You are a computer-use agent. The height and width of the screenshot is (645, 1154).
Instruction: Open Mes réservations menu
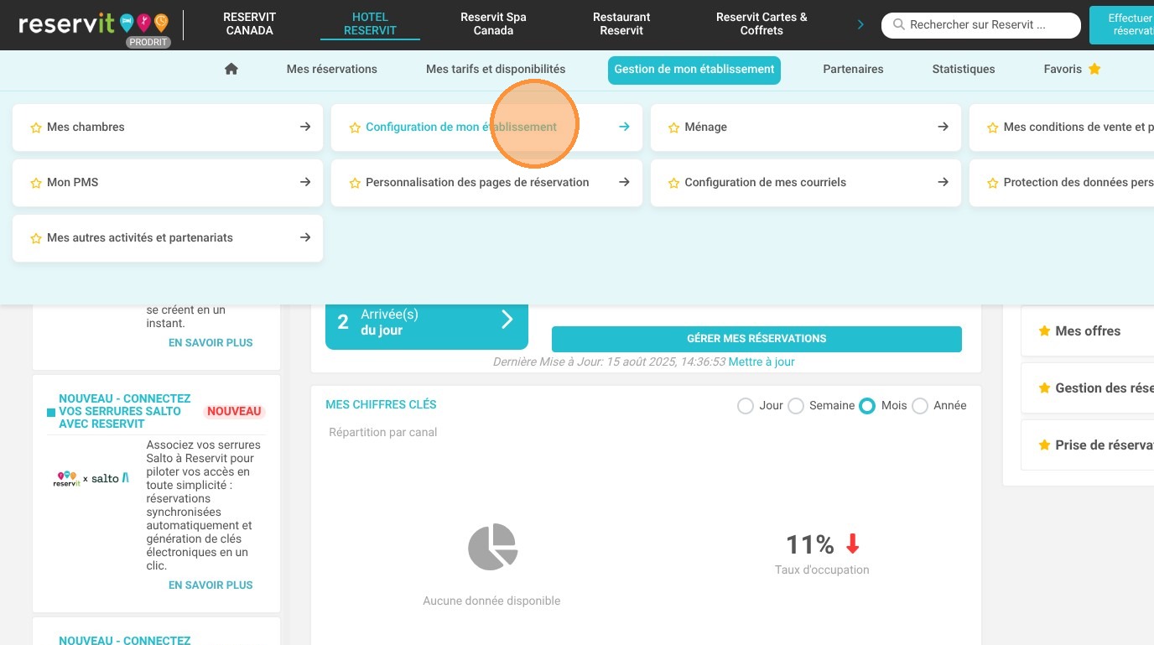(332, 69)
